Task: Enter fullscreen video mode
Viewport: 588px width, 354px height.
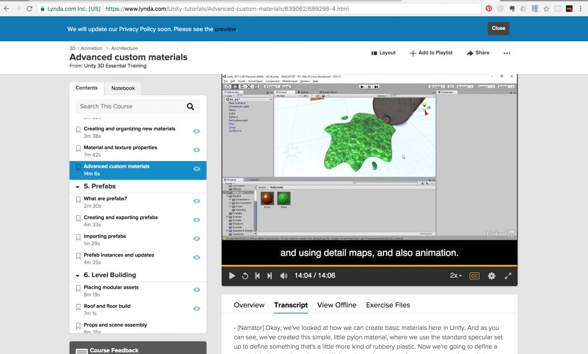Action: [x=508, y=276]
